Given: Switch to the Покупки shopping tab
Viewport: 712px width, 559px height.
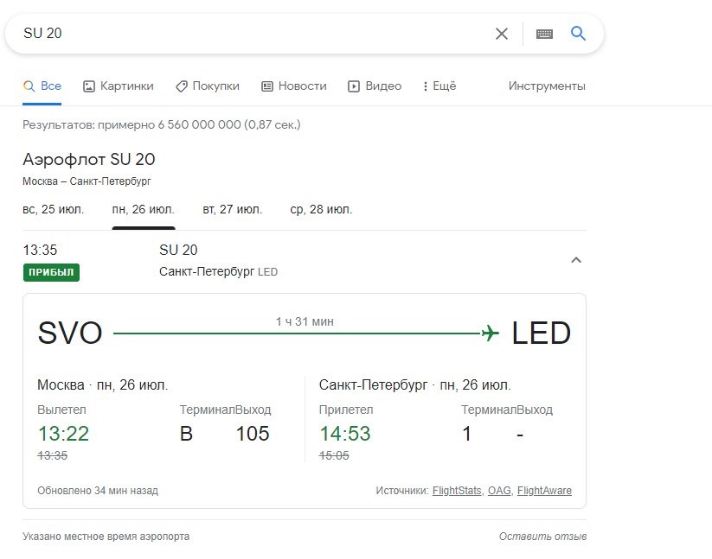Looking at the screenshot, I should (x=207, y=86).
